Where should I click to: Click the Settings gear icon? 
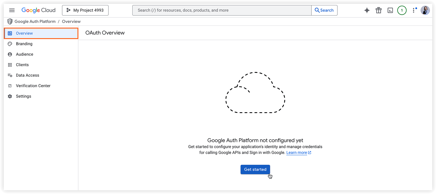click(x=10, y=96)
